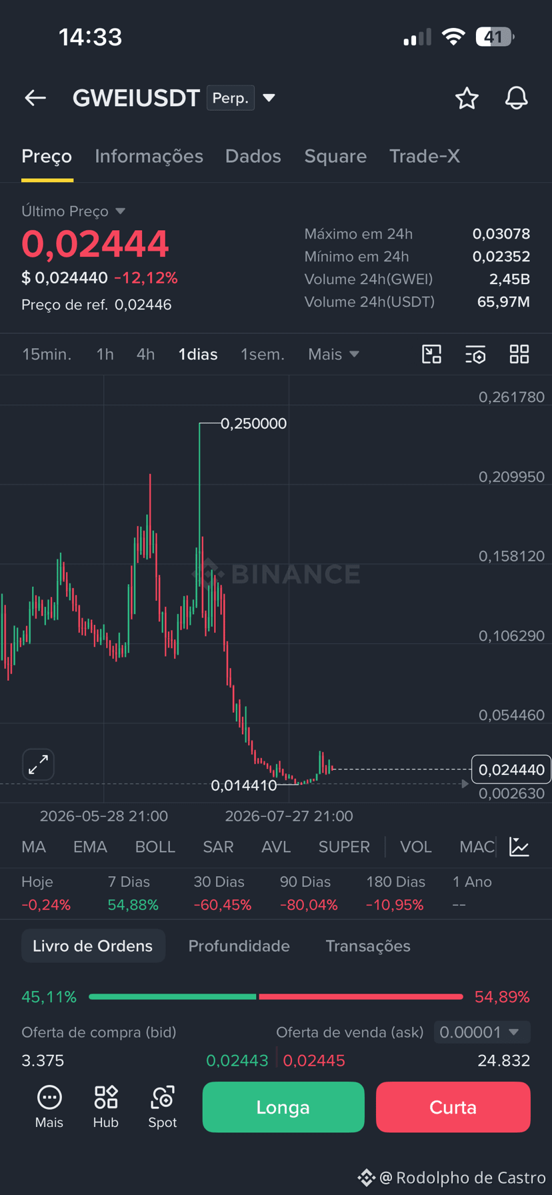Show the Livro de Ordens view
This screenshot has width=552, height=1195.
click(x=93, y=946)
